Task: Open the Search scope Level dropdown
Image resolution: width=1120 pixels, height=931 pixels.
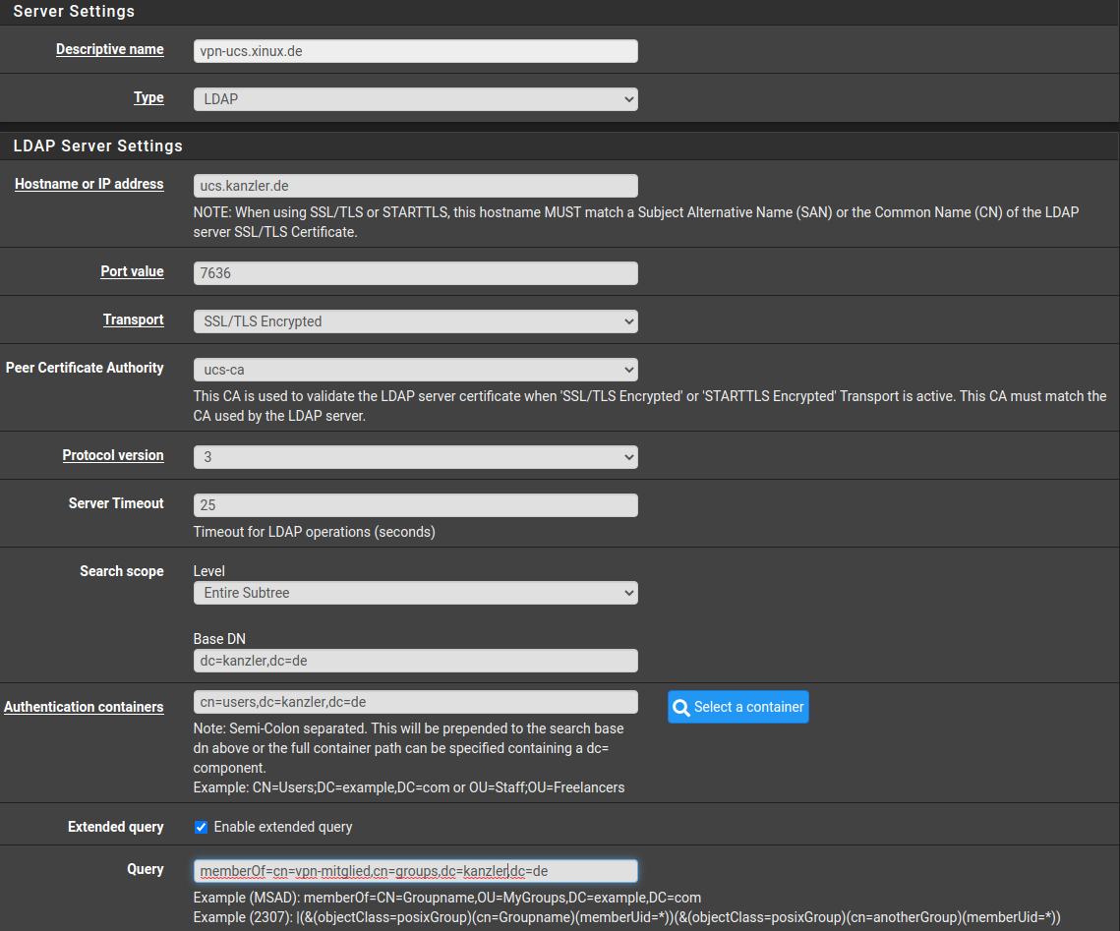Action: click(415, 593)
